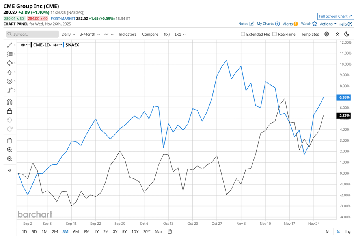Open the Fibonacci list tool icon
The image size is (356, 240).
click(9, 54)
